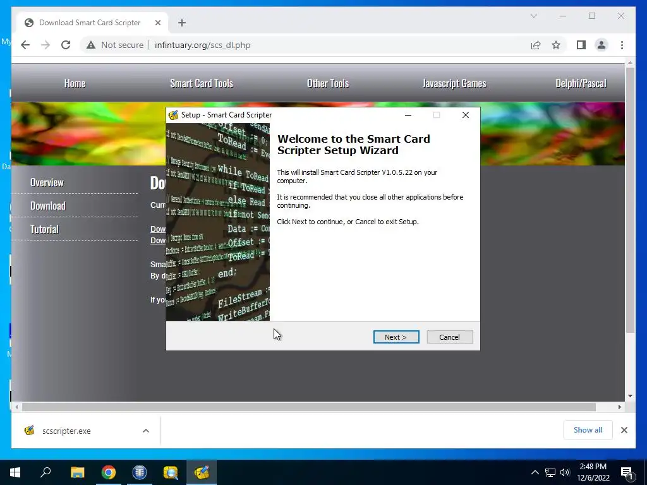Open the Home menu on the website
Viewport: 647px width, 485px height.
click(75, 83)
